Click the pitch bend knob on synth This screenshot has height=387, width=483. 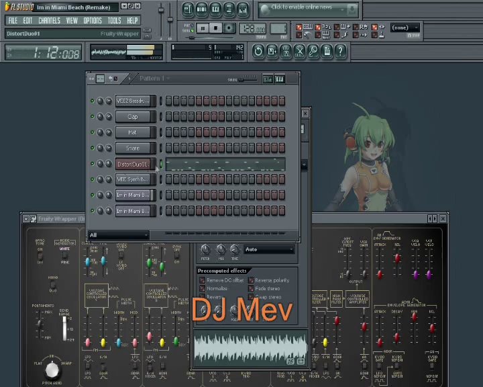[x=52, y=370]
